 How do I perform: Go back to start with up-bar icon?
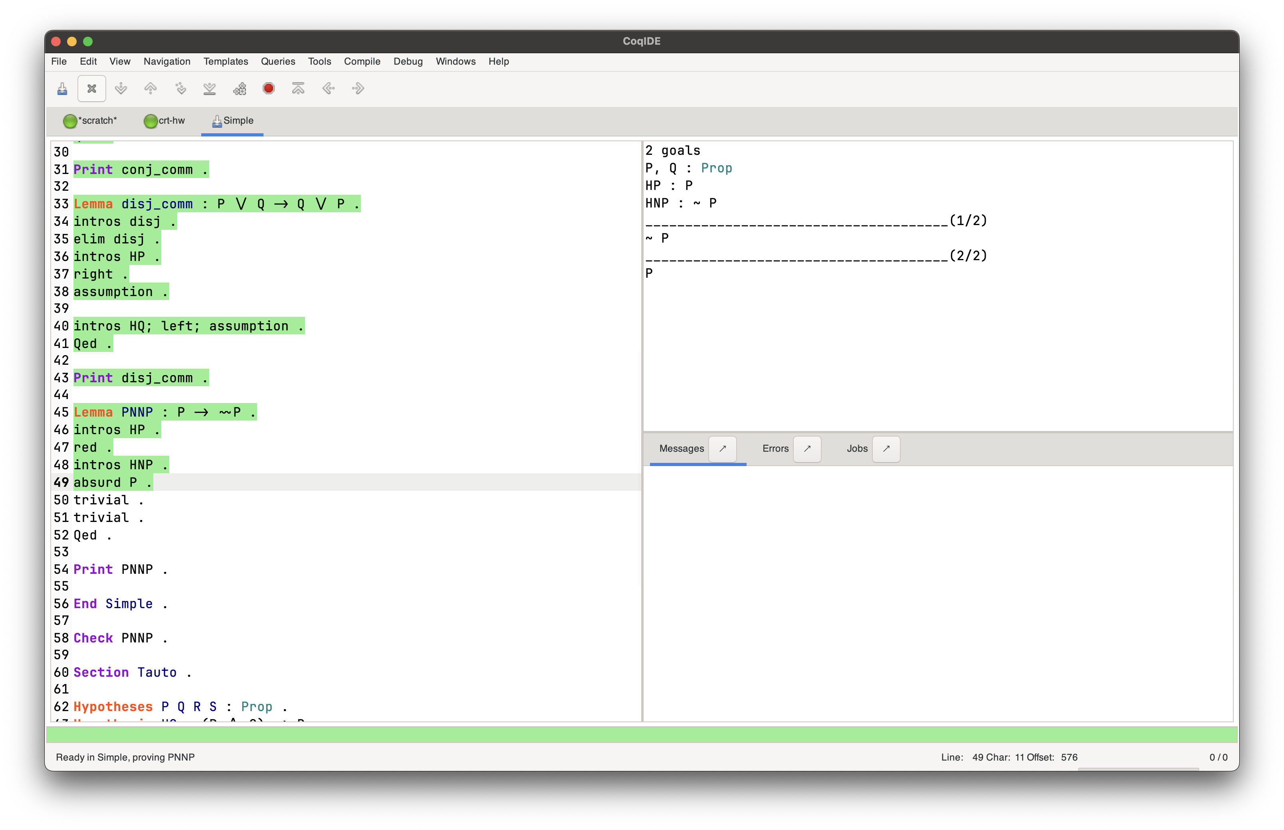tap(298, 89)
